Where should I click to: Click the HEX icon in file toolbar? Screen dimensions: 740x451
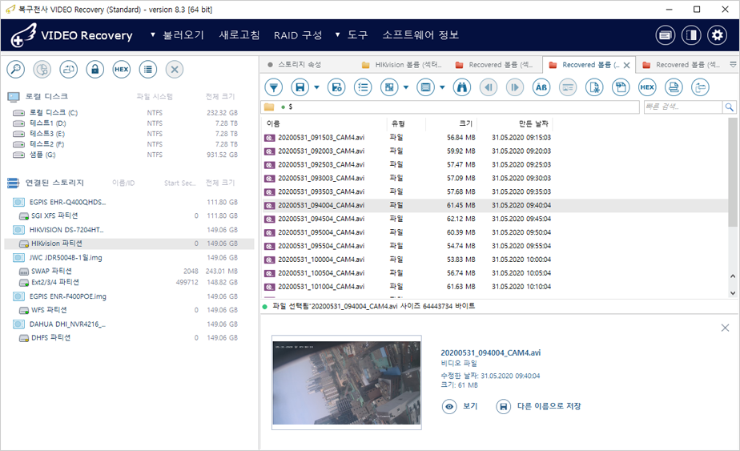[647, 87]
